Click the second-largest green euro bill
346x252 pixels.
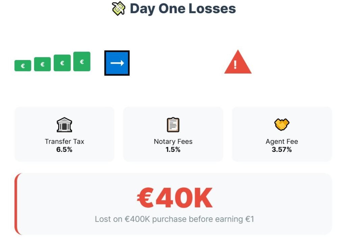[62, 63]
